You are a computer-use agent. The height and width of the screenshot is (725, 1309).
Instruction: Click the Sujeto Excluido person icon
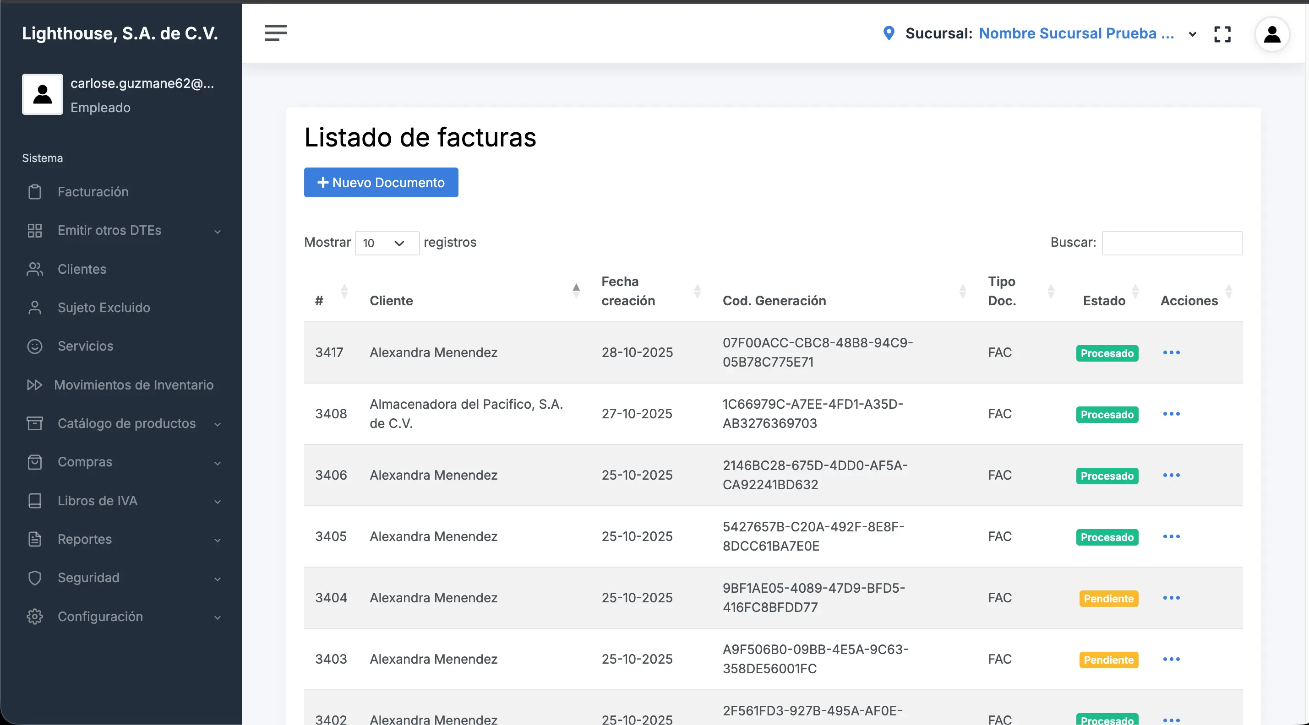coord(34,308)
